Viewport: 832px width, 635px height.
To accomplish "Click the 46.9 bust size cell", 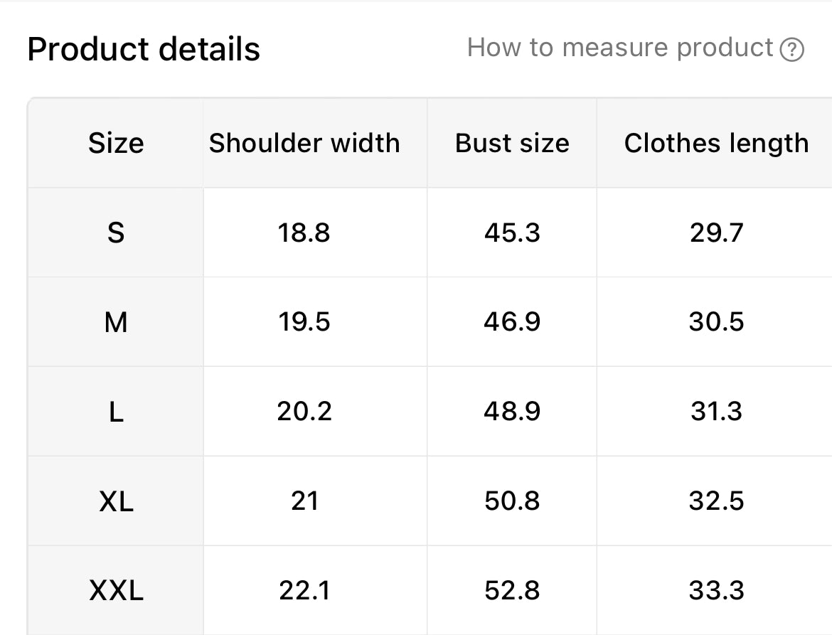I will point(512,322).
